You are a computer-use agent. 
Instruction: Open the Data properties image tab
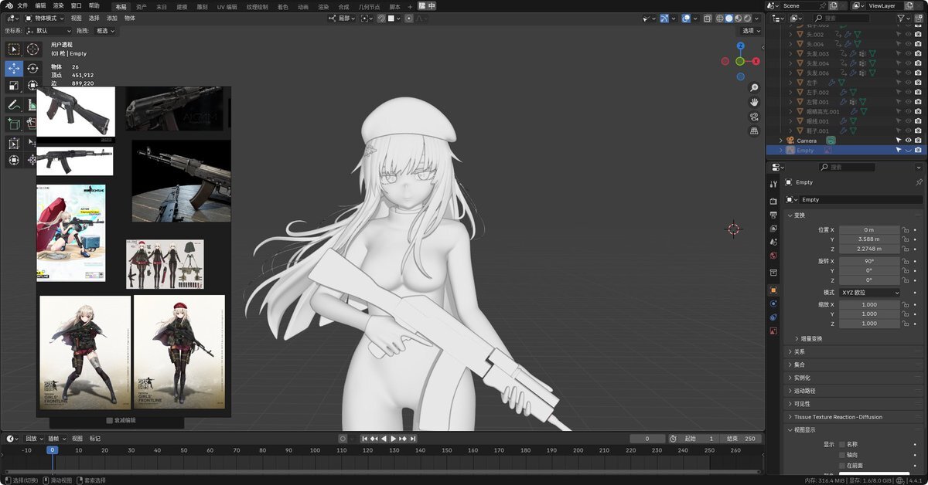click(773, 331)
